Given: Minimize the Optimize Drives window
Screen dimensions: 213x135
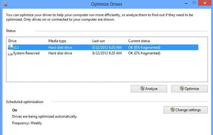Looking at the screenshot, I should click(186, 3).
